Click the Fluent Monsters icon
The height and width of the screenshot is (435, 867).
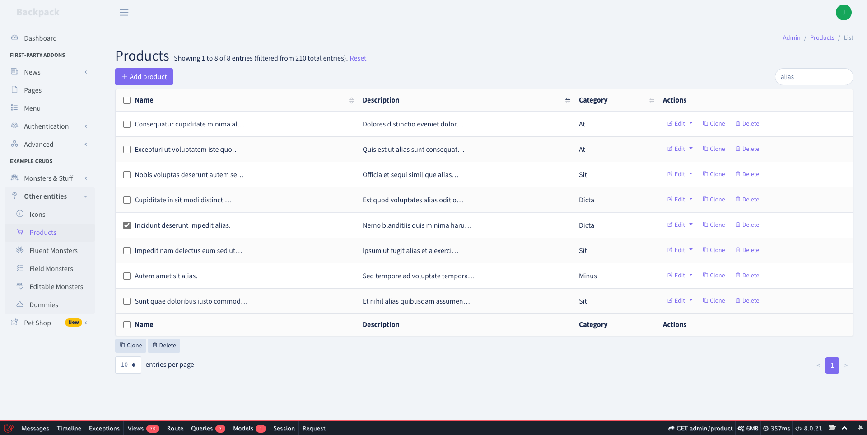point(20,250)
